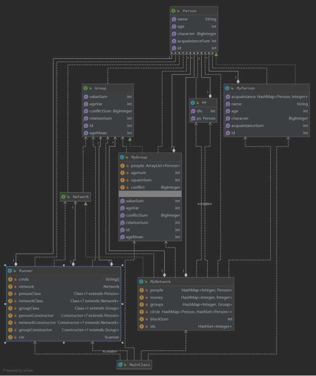Click the MyNetwork class icon
The height and width of the screenshot is (376, 316).
point(141,282)
